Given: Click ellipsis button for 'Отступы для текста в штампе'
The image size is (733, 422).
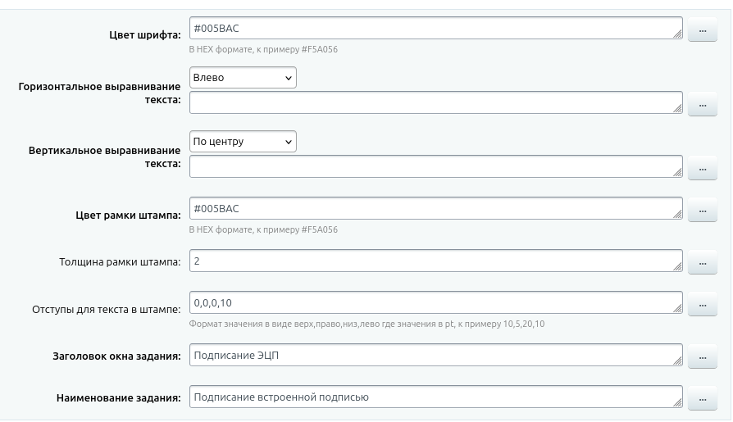Looking at the screenshot, I should click(702, 306).
